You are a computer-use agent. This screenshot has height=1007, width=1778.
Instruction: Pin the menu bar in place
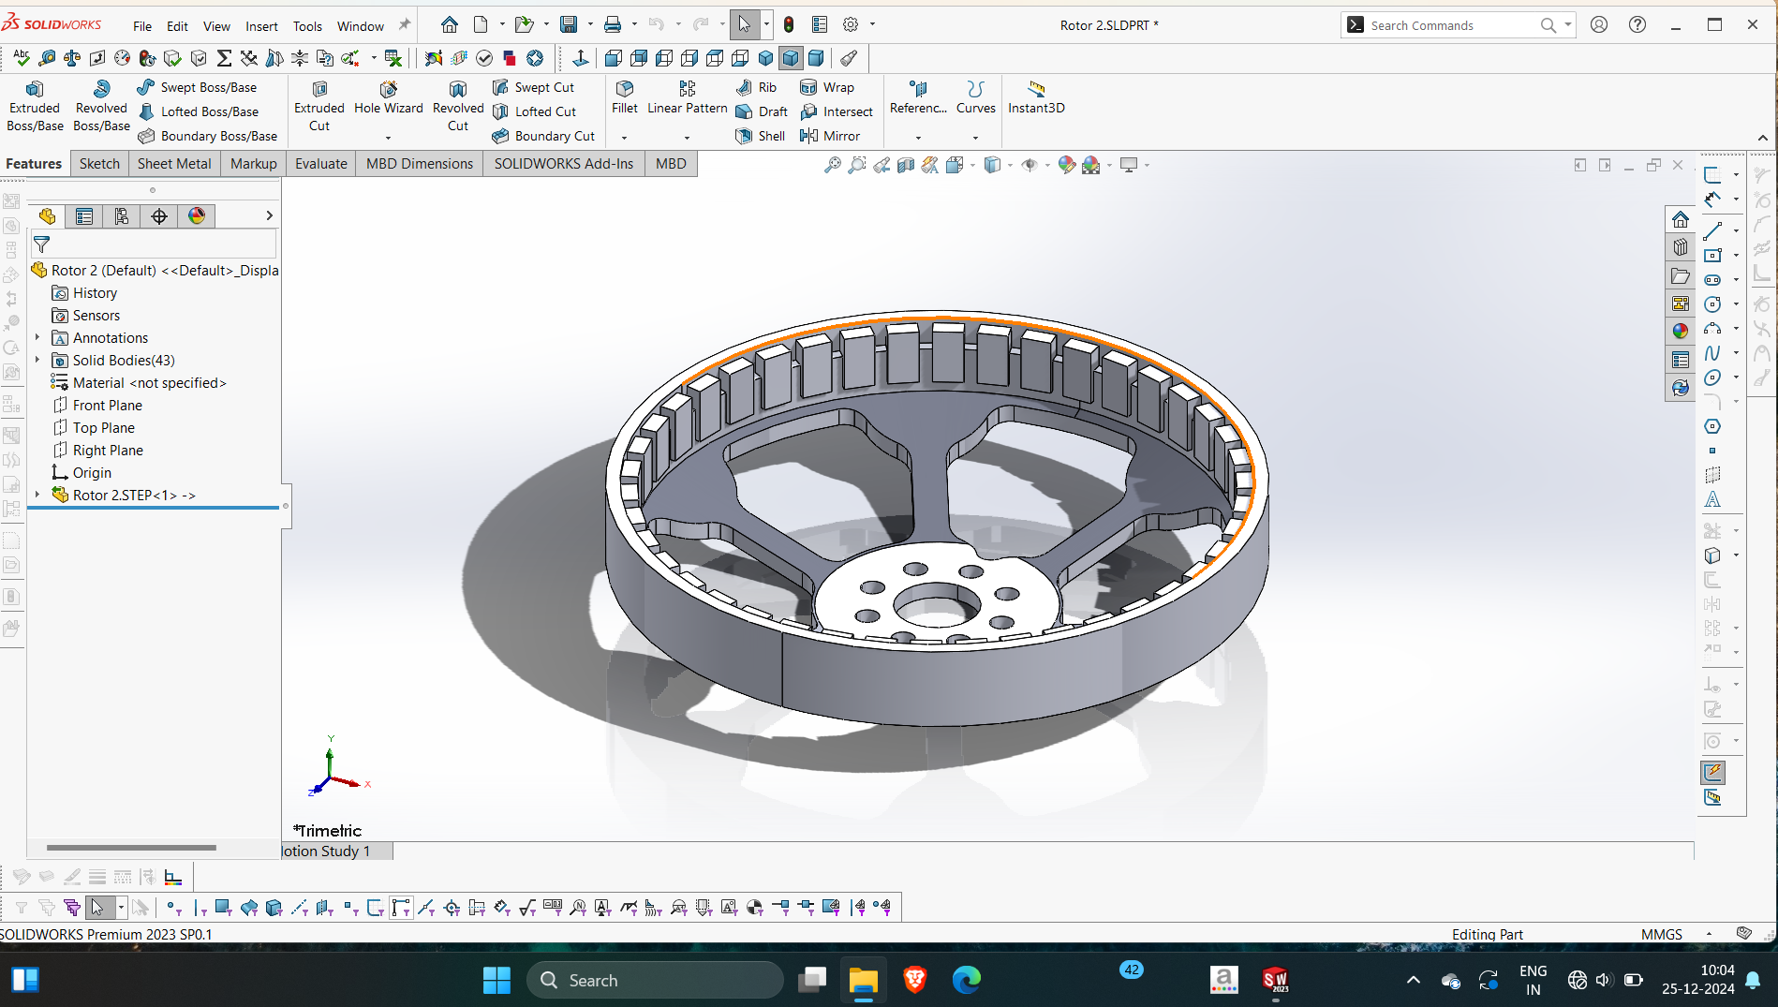tap(405, 25)
